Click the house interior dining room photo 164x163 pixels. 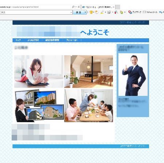coord(89,71)
